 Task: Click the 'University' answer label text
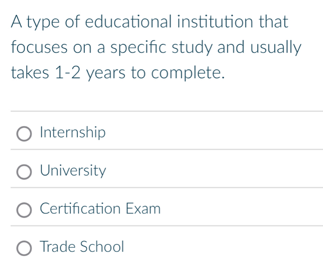click(x=73, y=171)
